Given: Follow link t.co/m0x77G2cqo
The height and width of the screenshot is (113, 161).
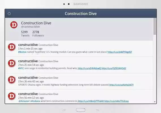Looking at the screenshot, I should 117,101.
